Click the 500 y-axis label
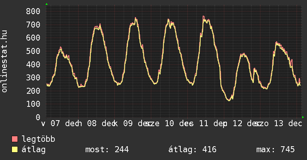The width and height of the screenshot is (307, 160). point(33,51)
